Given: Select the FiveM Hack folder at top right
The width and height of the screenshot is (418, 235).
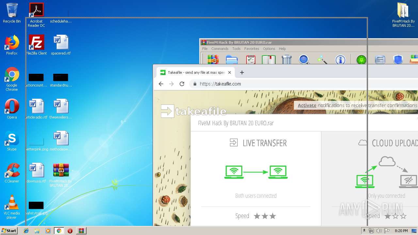Looking at the screenshot, I should tap(404, 15).
